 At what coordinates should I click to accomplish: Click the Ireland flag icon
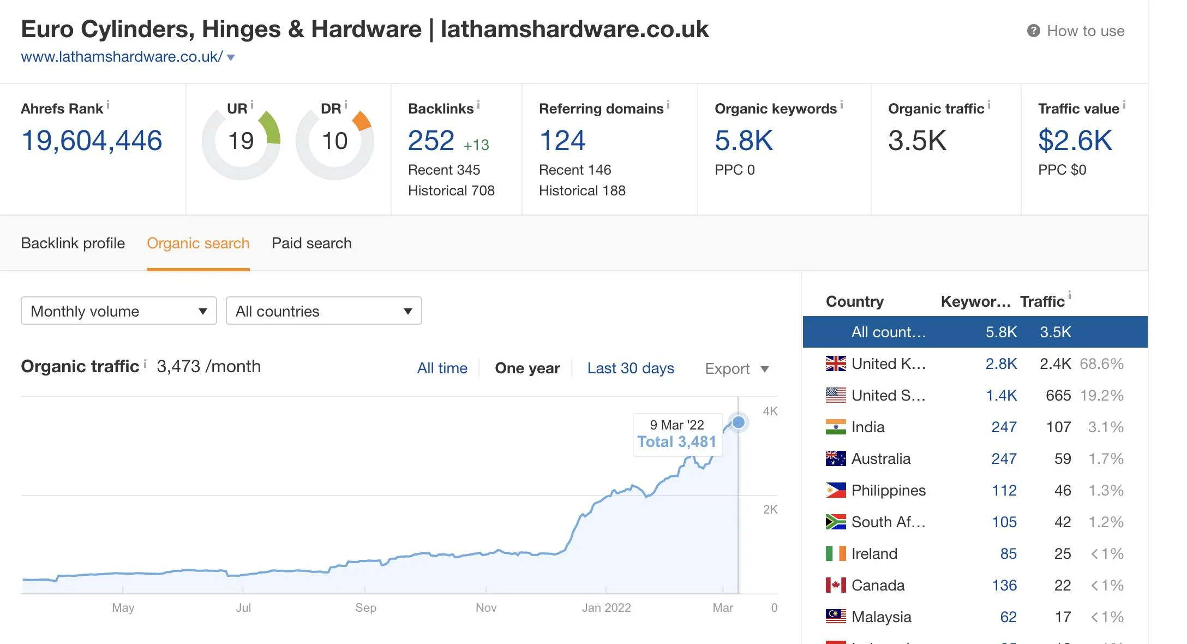(836, 553)
